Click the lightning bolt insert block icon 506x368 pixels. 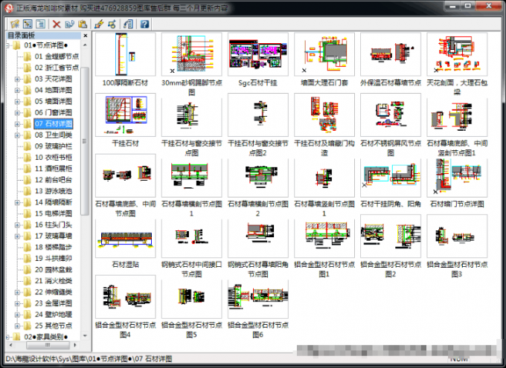coord(99,24)
